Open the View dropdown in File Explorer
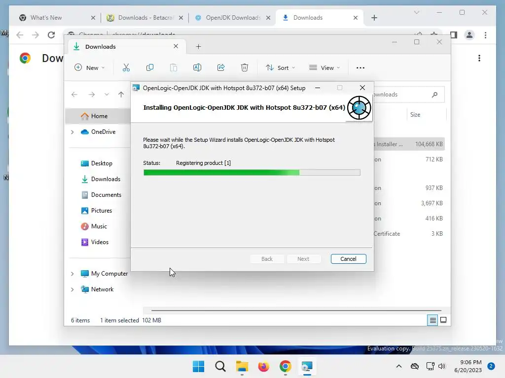 (325, 68)
